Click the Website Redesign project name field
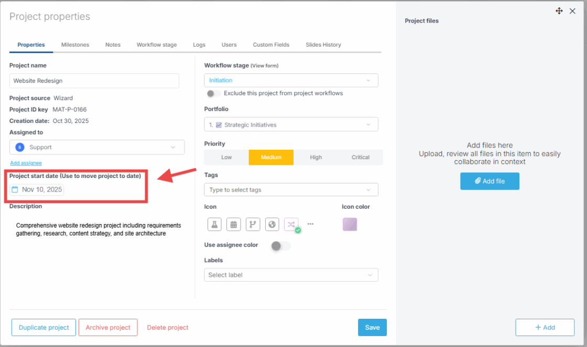 pos(94,81)
